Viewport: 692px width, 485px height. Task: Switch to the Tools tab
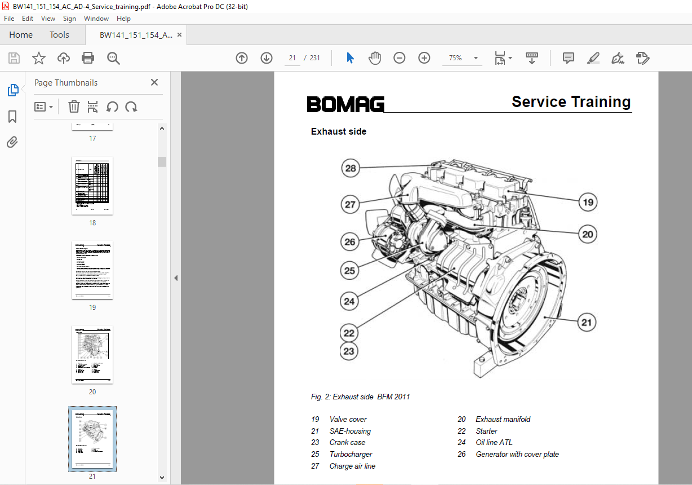click(59, 35)
